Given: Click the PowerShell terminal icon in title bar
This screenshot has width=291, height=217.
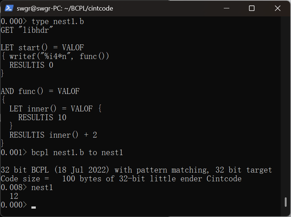Looking at the screenshot, I should click(9, 8).
